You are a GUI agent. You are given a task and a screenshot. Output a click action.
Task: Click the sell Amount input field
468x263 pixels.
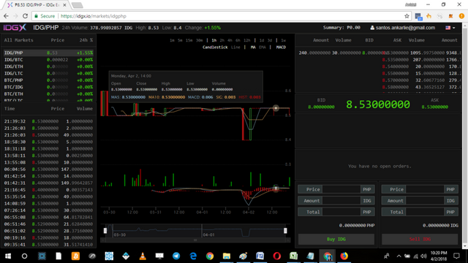coord(425,201)
